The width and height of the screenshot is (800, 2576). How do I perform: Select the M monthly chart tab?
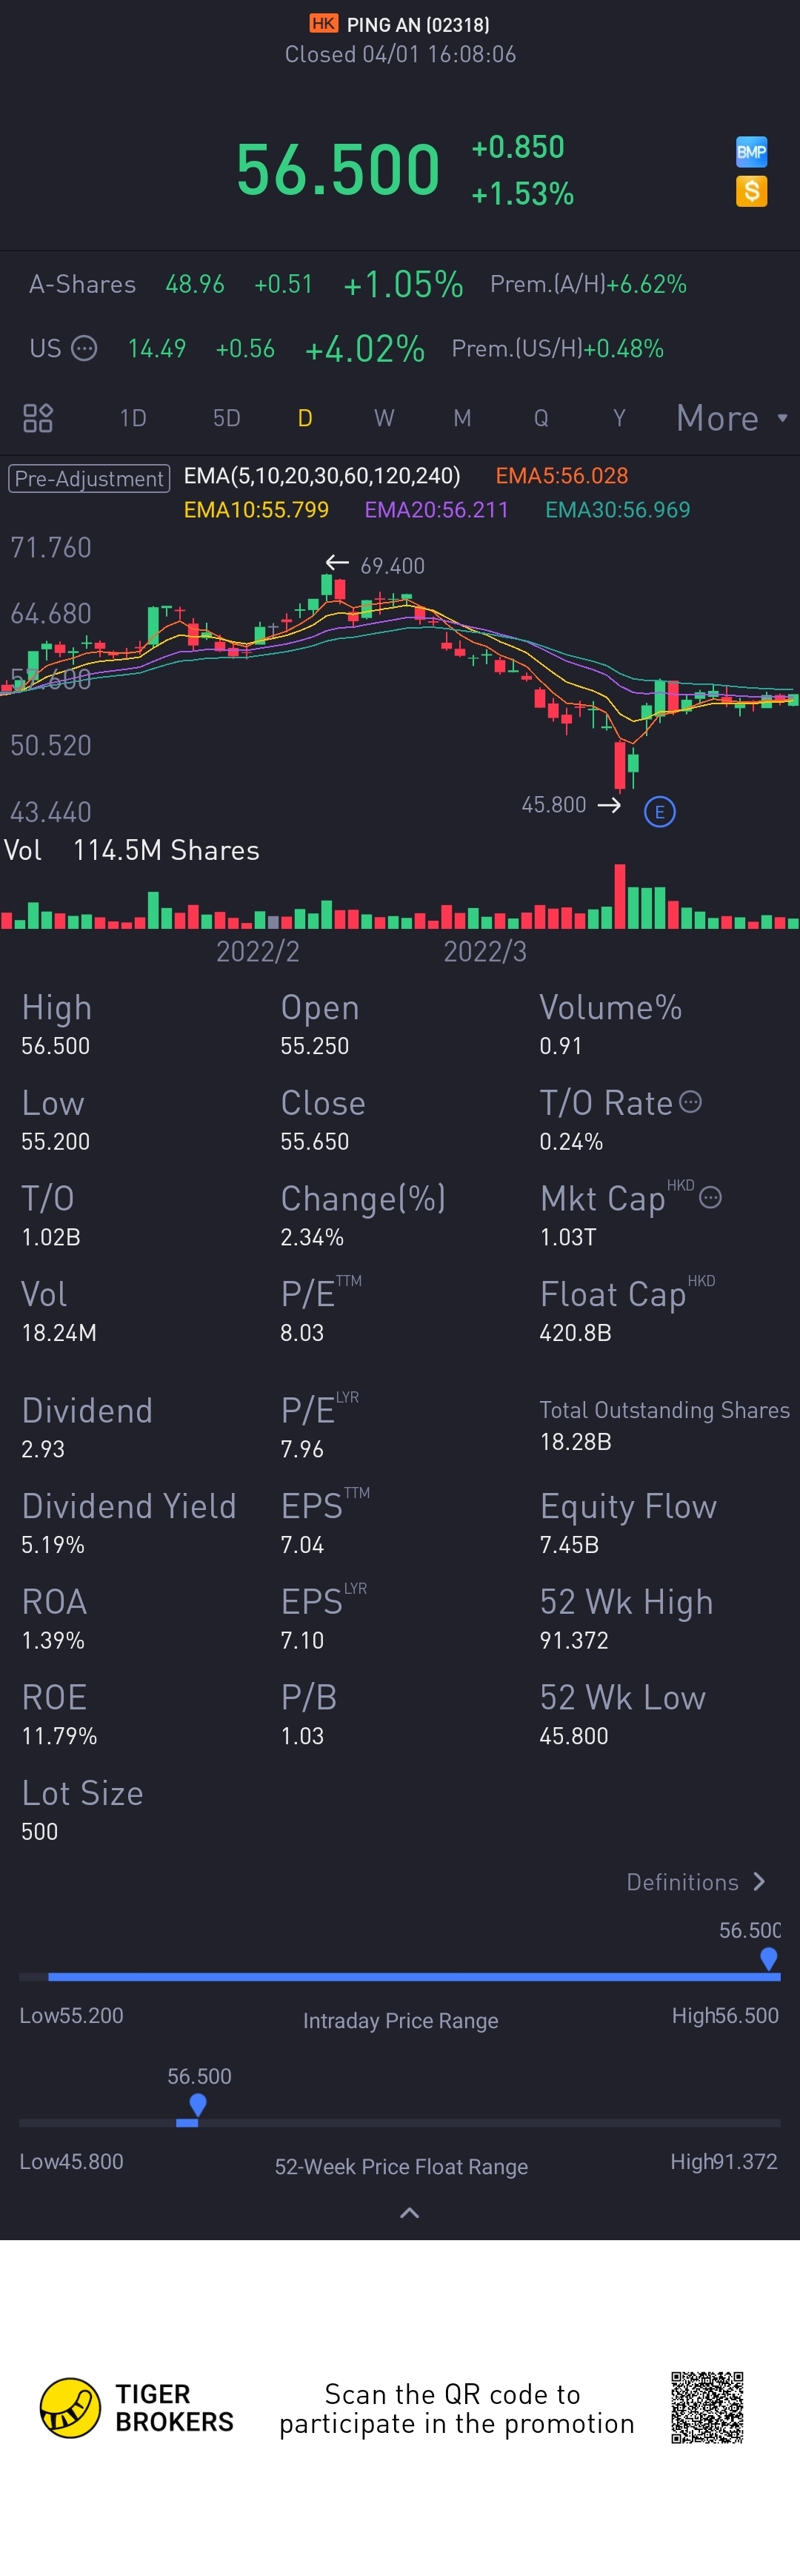pos(462,418)
